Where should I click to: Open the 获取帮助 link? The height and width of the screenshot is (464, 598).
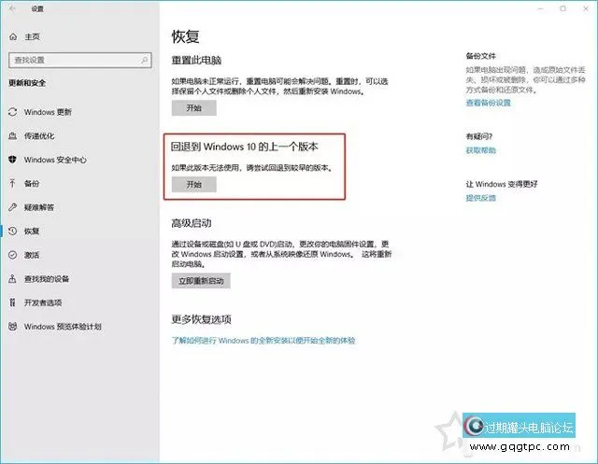(x=481, y=150)
